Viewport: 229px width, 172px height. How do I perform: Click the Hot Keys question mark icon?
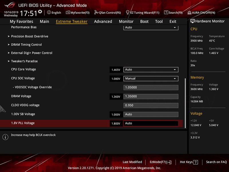click(196, 162)
